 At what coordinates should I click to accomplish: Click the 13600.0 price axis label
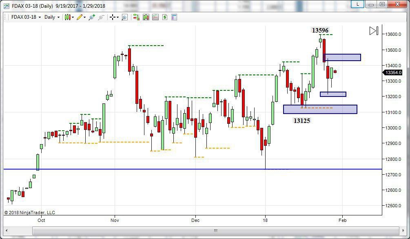(x=393, y=34)
